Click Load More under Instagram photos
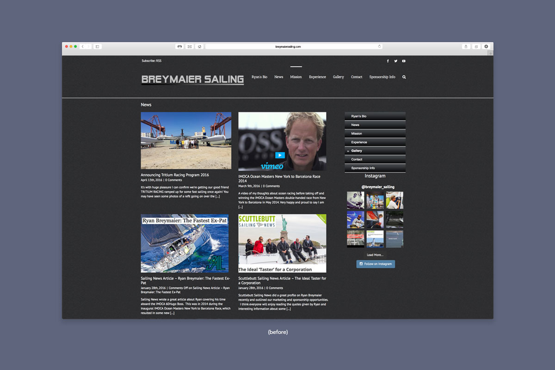 pyautogui.click(x=375, y=255)
